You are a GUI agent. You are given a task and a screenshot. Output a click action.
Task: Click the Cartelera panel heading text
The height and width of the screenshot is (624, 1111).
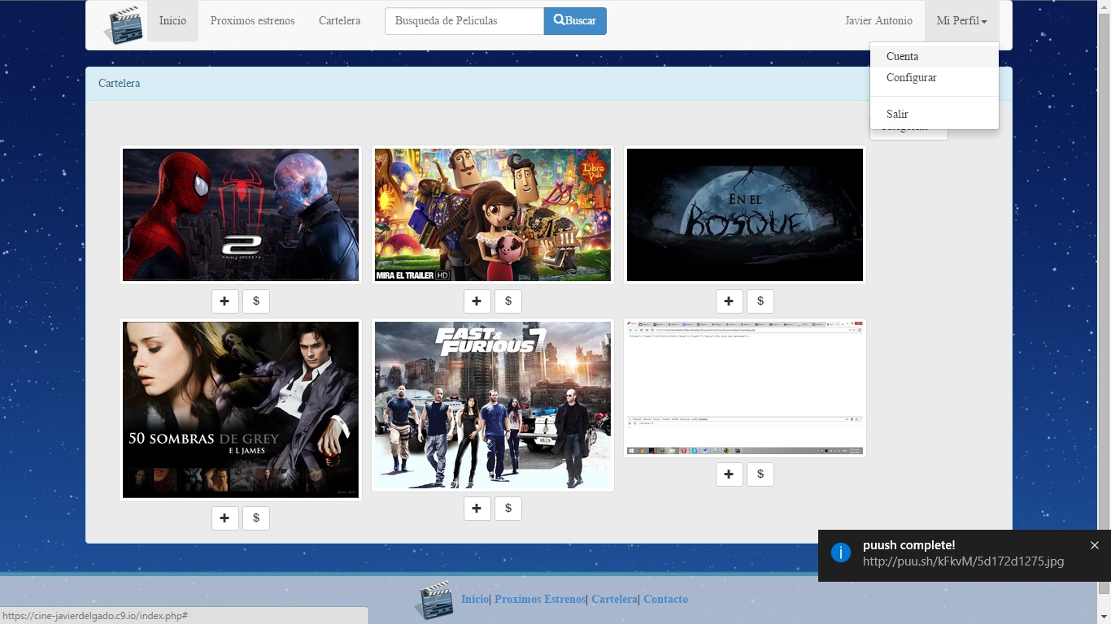[x=120, y=84]
